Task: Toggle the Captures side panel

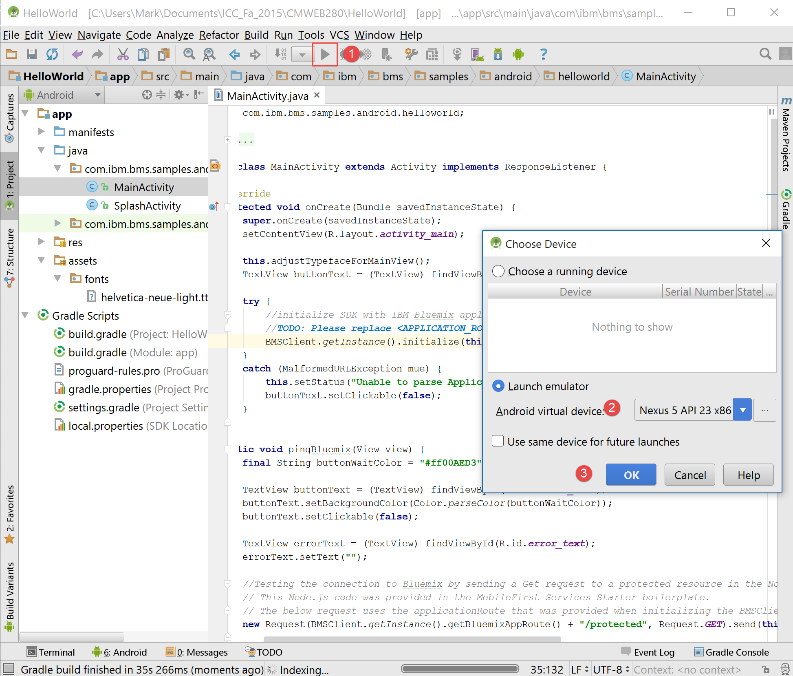Action: click(x=10, y=118)
